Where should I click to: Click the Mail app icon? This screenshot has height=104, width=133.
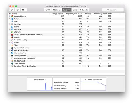[x=12, y=21]
